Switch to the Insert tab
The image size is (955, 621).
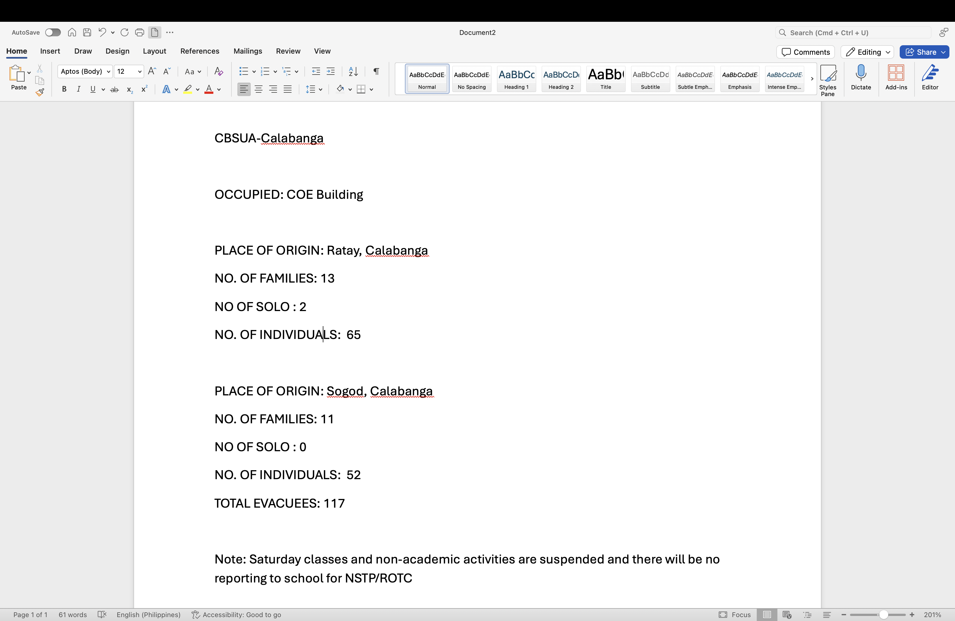[x=50, y=51]
